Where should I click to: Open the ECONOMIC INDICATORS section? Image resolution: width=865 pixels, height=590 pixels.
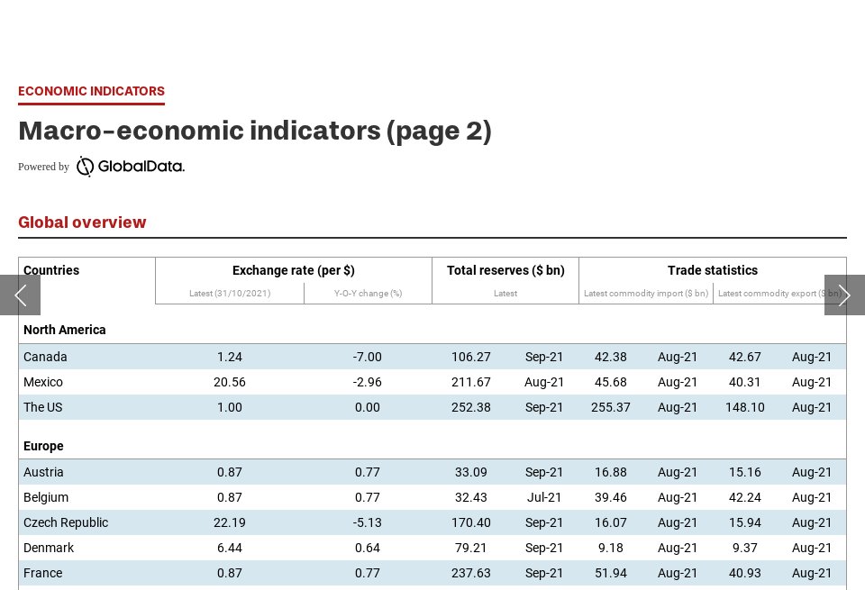91,91
